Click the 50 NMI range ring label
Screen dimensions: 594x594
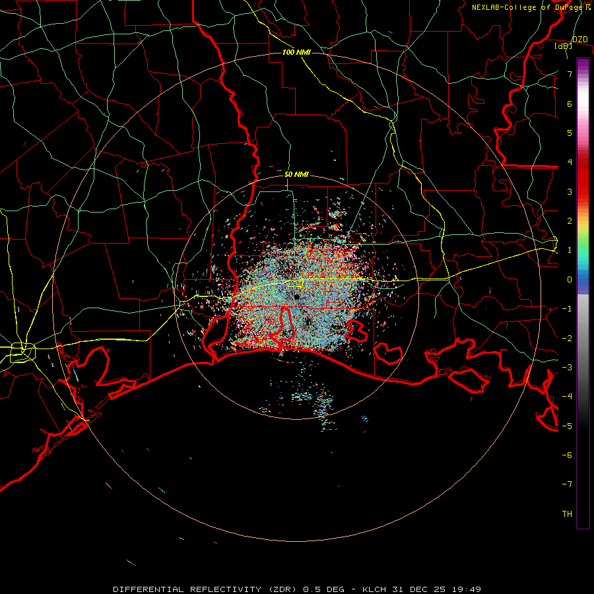point(296,174)
